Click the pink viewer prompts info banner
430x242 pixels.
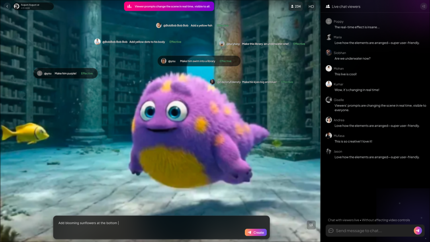pos(169,6)
